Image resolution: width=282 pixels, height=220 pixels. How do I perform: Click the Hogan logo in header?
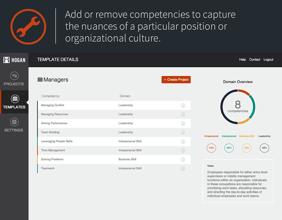(x=14, y=60)
